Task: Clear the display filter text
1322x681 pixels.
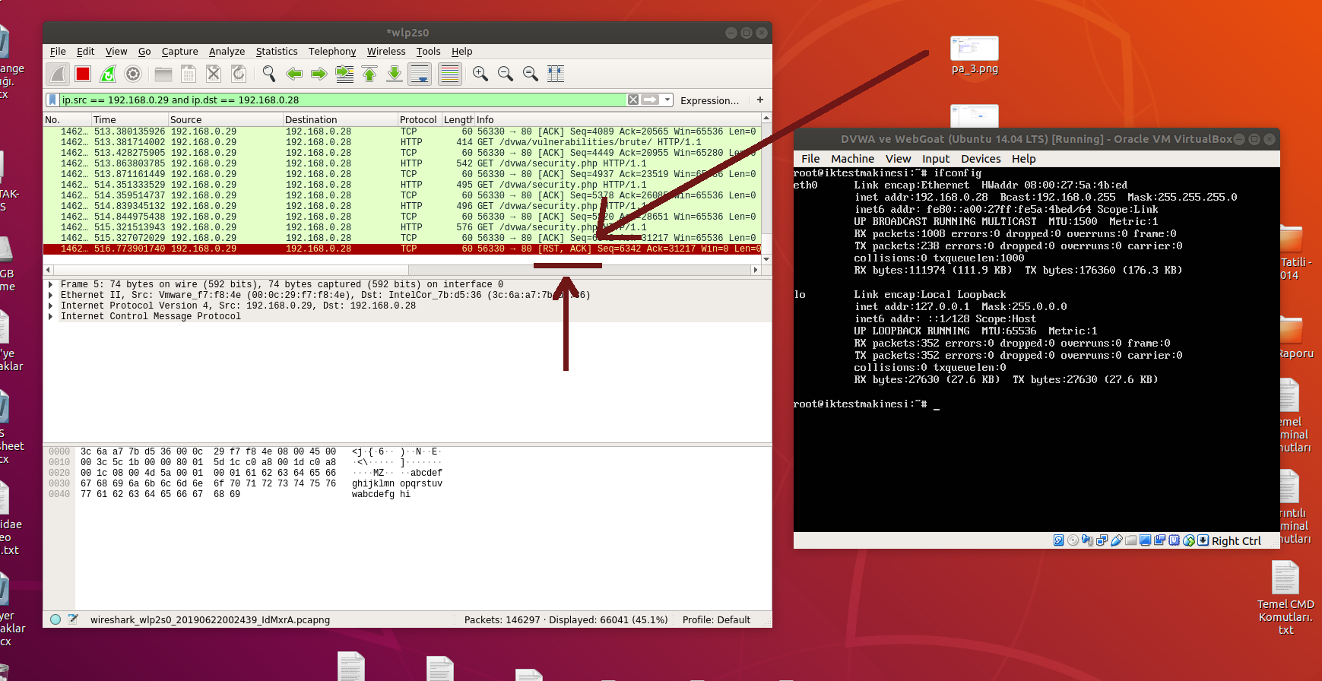Action: coord(632,100)
